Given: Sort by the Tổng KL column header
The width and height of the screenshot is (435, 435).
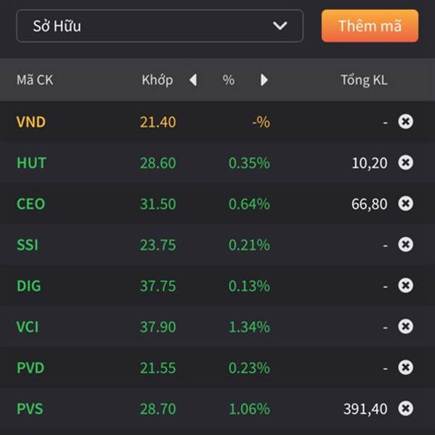Looking at the screenshot, I should [364, 80].
